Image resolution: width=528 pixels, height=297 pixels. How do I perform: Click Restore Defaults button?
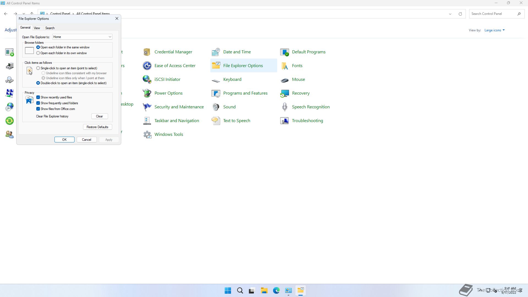click(97, 127)
